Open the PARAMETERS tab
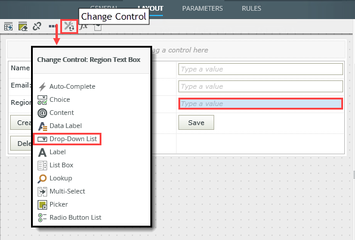Image resolution: width=355 pixels, height=240 pixels. point(202,8)
